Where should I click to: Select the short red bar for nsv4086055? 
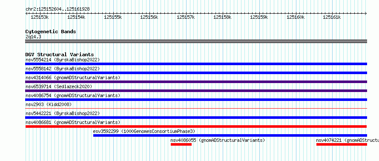click(181, 144)
